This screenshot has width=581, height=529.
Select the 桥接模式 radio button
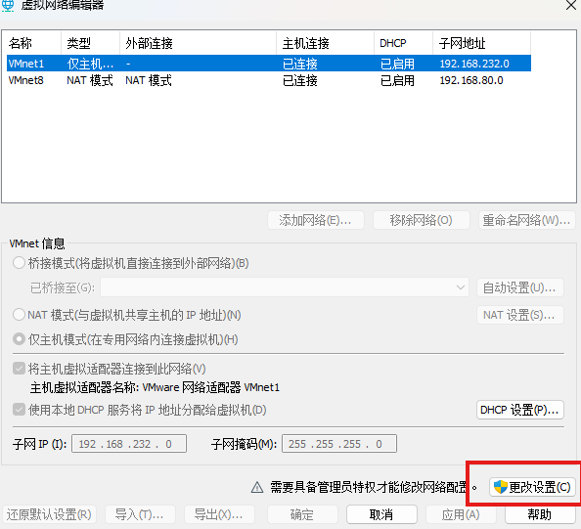click(x=19, y=263)
